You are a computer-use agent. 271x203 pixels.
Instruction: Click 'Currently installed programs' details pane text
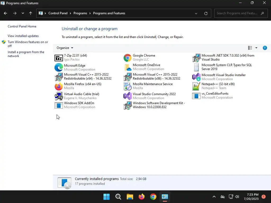(x=97, y=179)
